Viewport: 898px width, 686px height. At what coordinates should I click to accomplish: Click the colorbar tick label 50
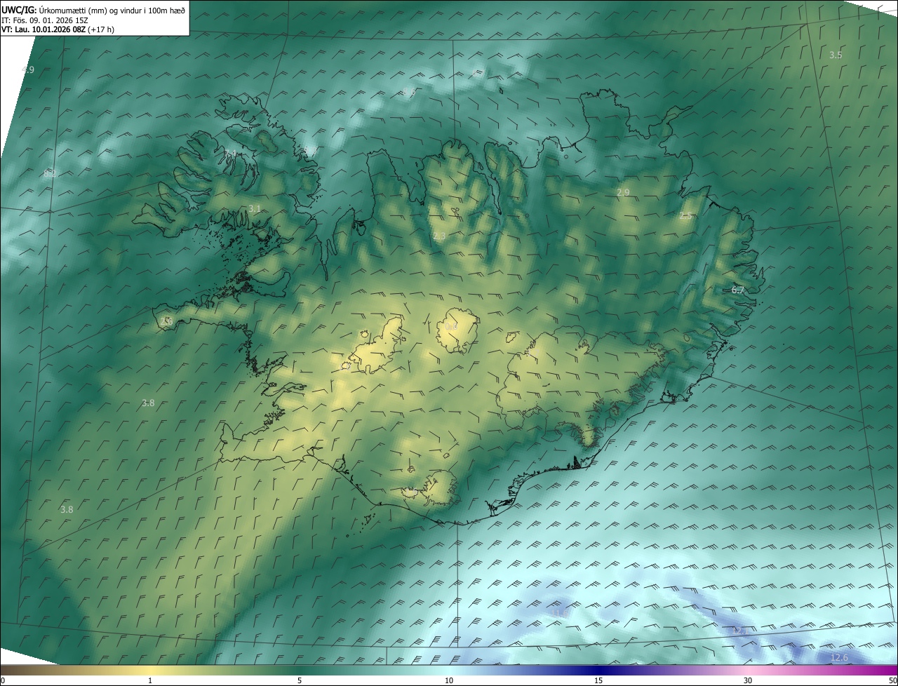(892, 680)
